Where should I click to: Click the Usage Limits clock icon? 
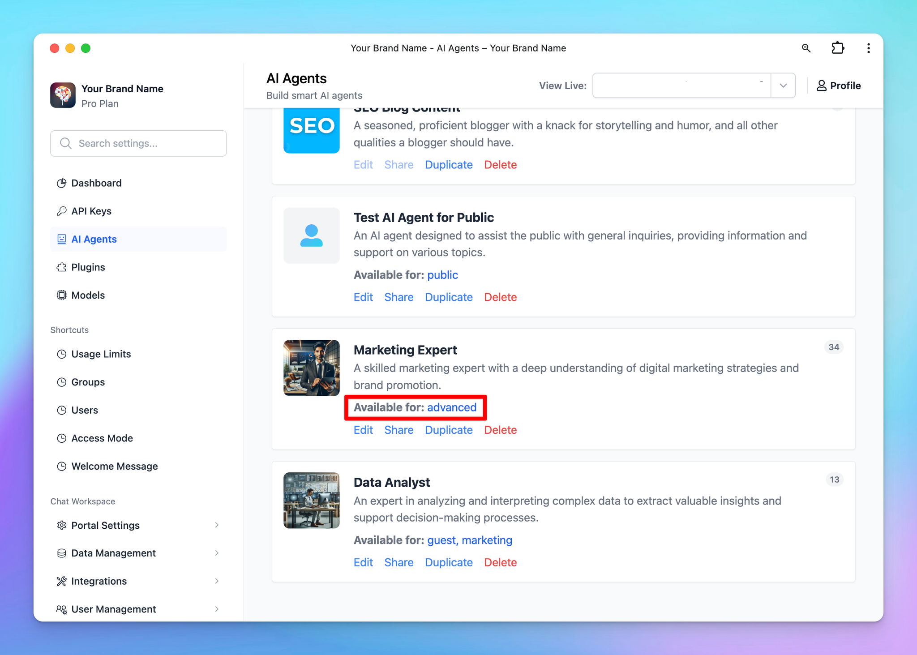pyautogui.click(x=62, y=354)
